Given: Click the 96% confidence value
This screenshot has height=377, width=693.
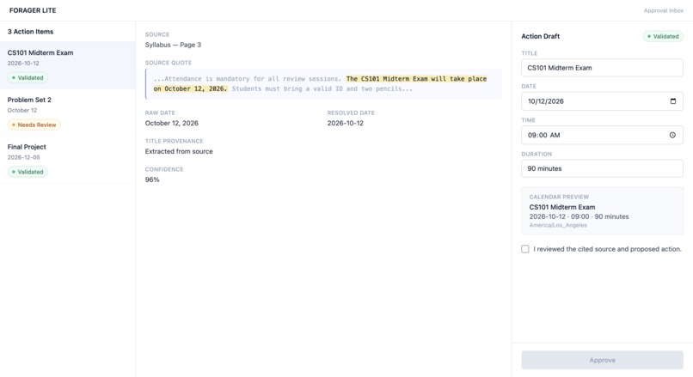Looking at the screenshot, I should (152, 179).
